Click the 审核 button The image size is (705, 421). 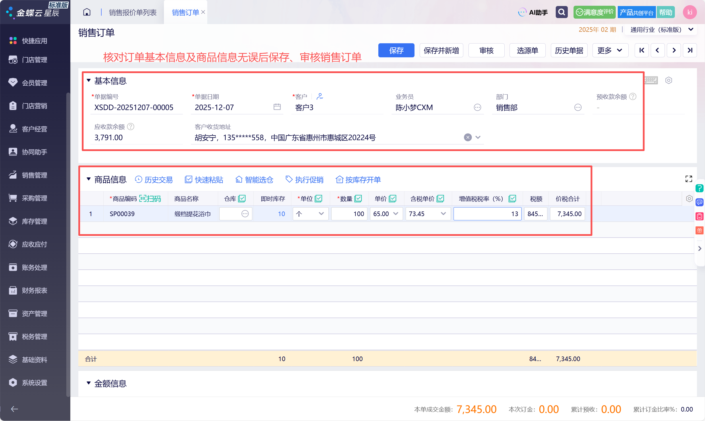pyautogui.click(x=486, y=50)
